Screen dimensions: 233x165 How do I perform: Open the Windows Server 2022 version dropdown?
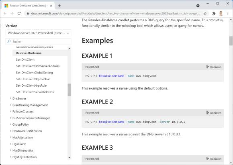38,33
